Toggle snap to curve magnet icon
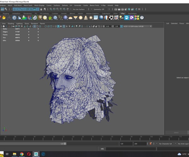This screenshot has height=157, width=189. tap(54, 9)
